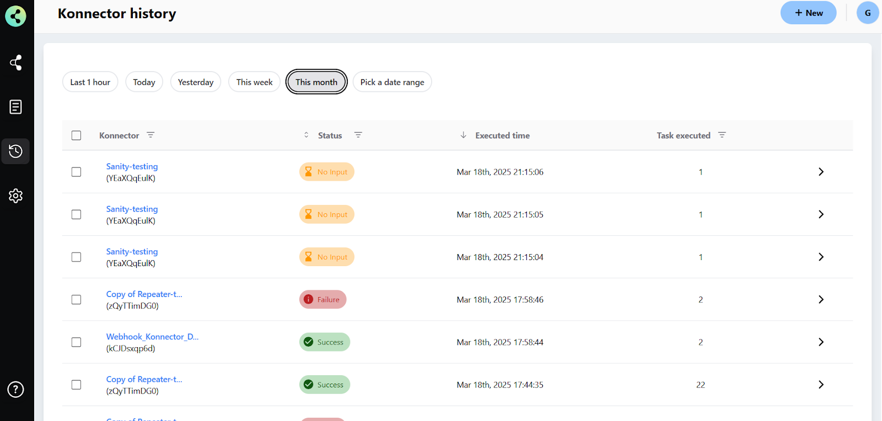
Task: Click task count 22
Action: point(701,385)
